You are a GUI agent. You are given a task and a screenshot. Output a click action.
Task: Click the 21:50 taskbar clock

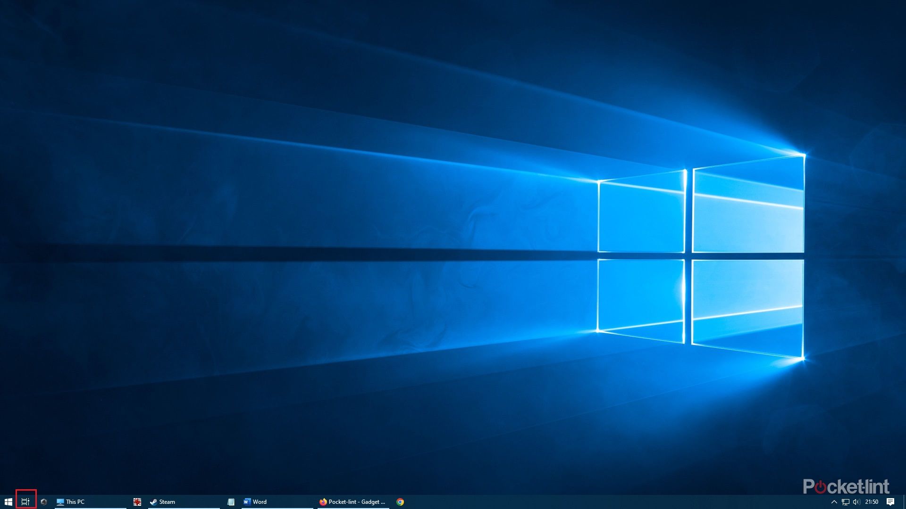tap(872, 502)
